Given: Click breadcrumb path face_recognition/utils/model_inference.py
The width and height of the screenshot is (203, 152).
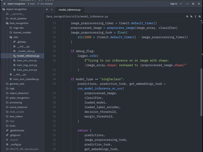Looking at the screenshot, I should coord(77,16).
